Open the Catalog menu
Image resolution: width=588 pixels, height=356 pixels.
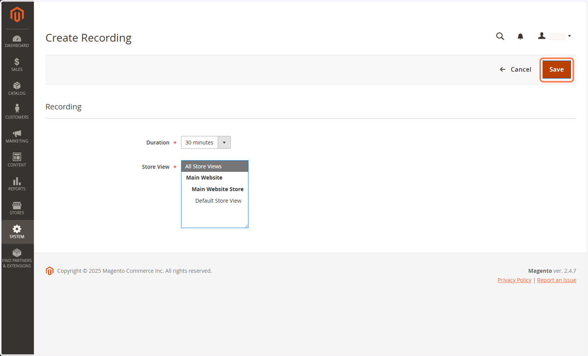17,89
